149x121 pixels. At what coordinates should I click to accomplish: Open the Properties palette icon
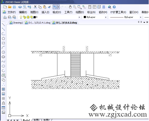tap(90, 7)
